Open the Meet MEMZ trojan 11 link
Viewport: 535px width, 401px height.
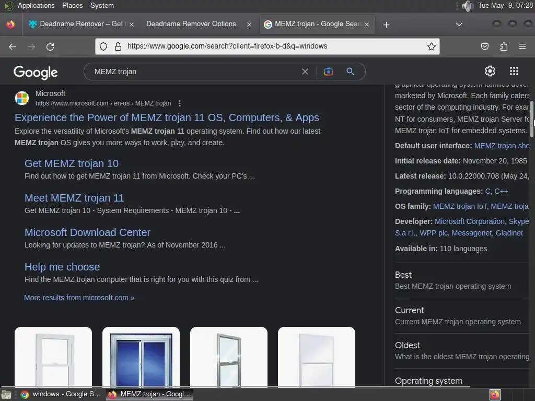(x=74, y=198)
